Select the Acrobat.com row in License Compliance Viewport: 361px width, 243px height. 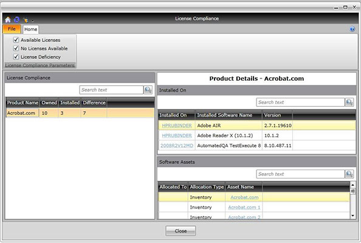[80, 113]
